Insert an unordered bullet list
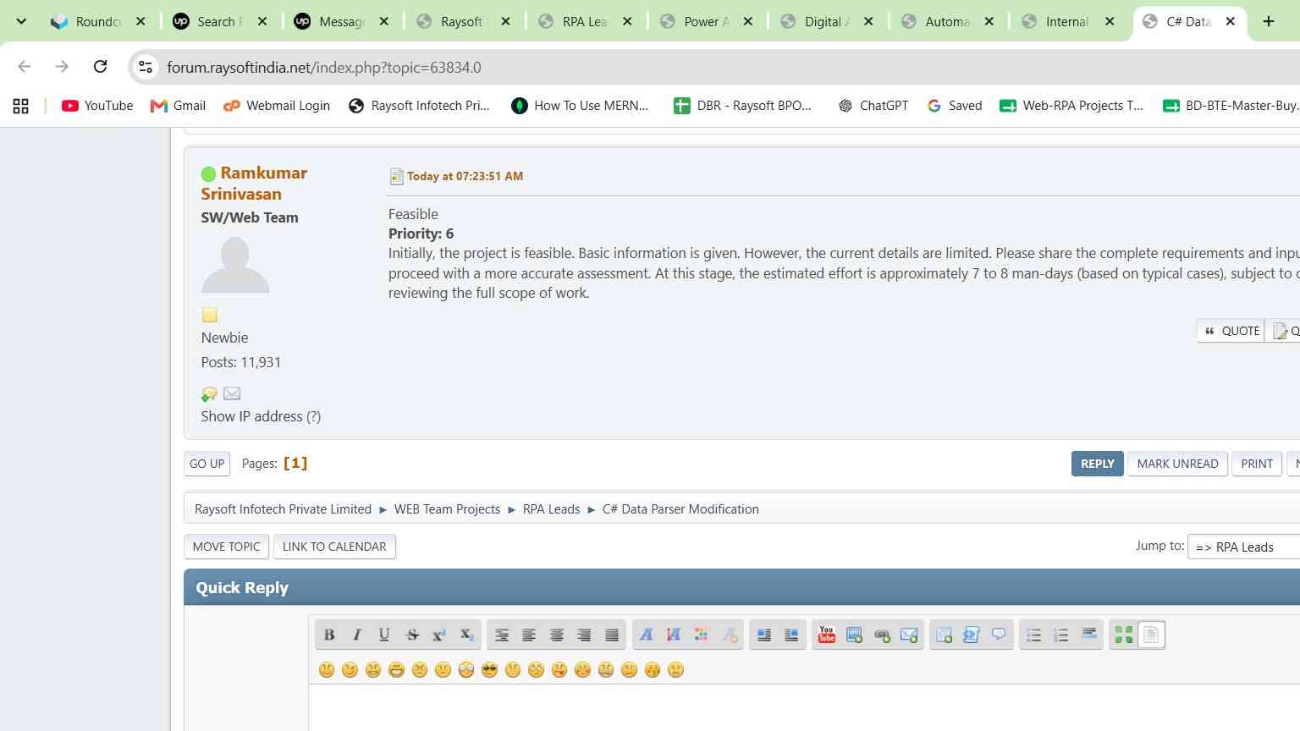Image resolution: width=1300 pixels, height=731 pixels. 1033,635
